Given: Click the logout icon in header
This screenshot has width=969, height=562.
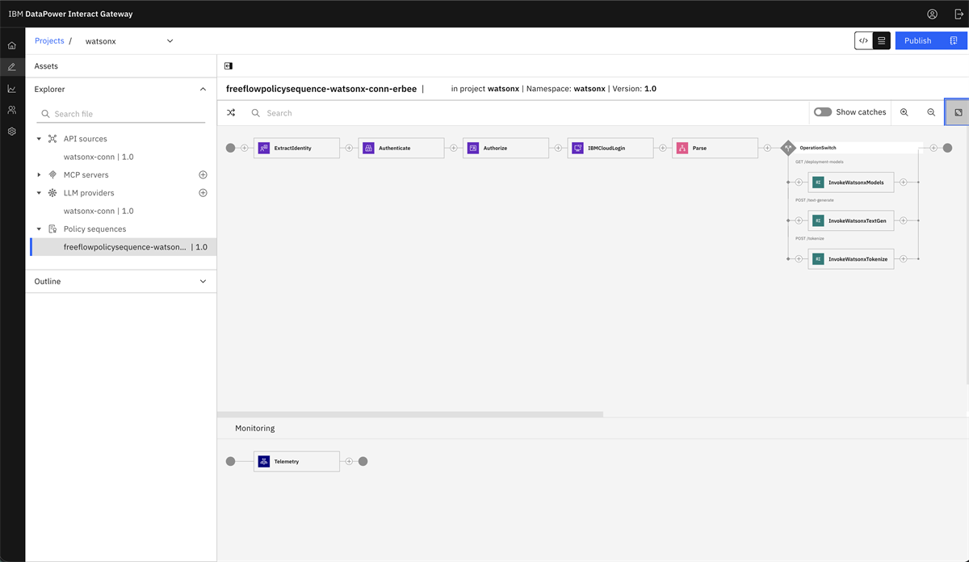Looking at the screenshot, I should point(959,14).
